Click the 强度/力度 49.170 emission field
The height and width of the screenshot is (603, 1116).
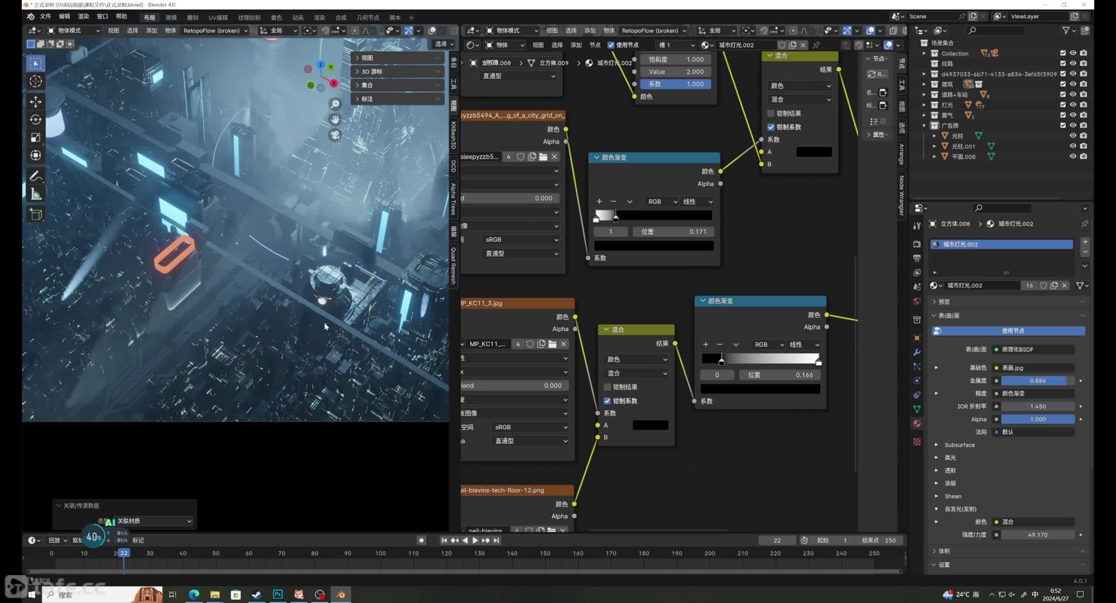[x=1038, y=535]
